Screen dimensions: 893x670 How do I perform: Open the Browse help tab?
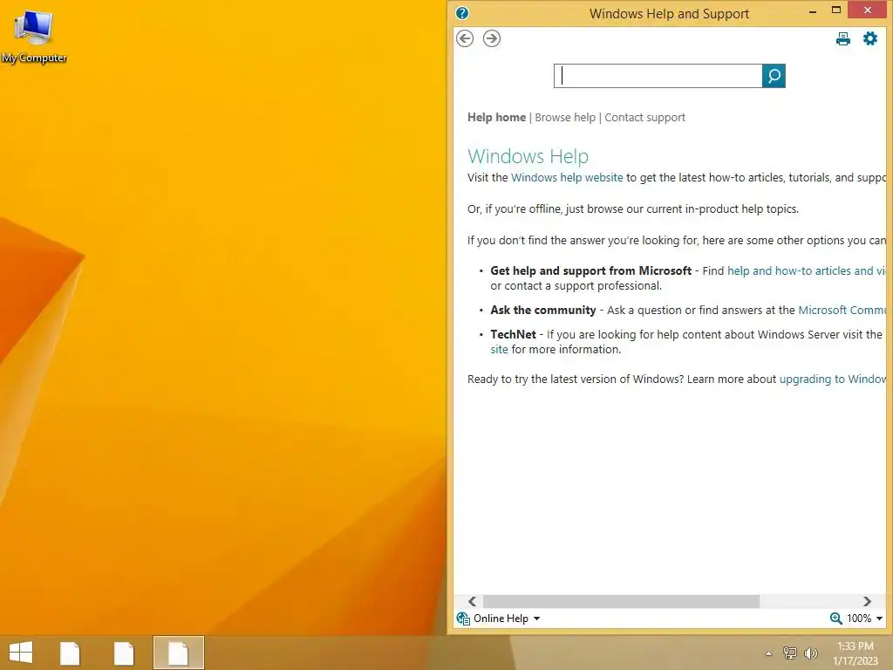point(565,118)
